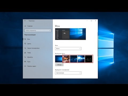The height and width of the screenshot is (96, 128).
Task: Open the Главная home icon
Action: pyautogui.click(x=25, y=26)
